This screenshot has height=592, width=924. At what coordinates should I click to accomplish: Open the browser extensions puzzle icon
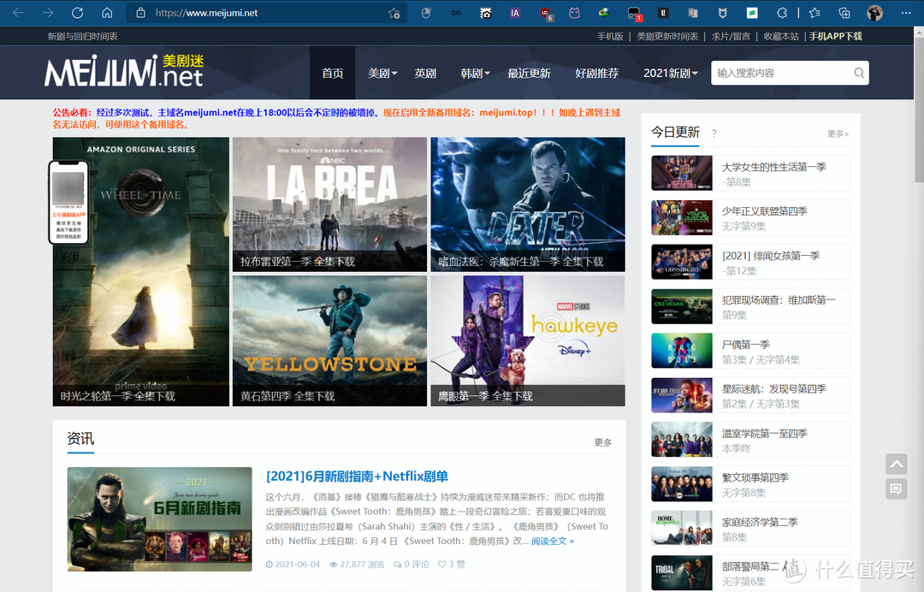782,13
